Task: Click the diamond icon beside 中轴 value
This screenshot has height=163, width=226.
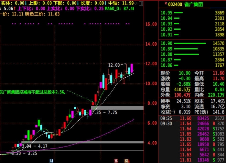Action: (136, 3)
